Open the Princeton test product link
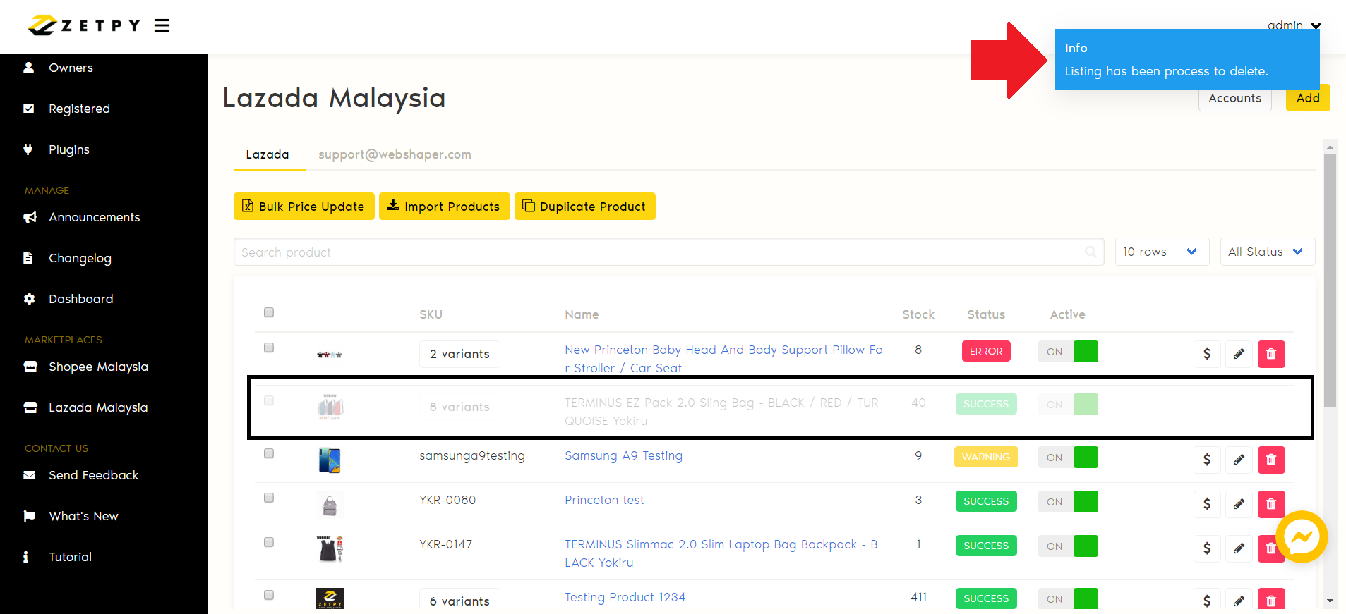 604,500
